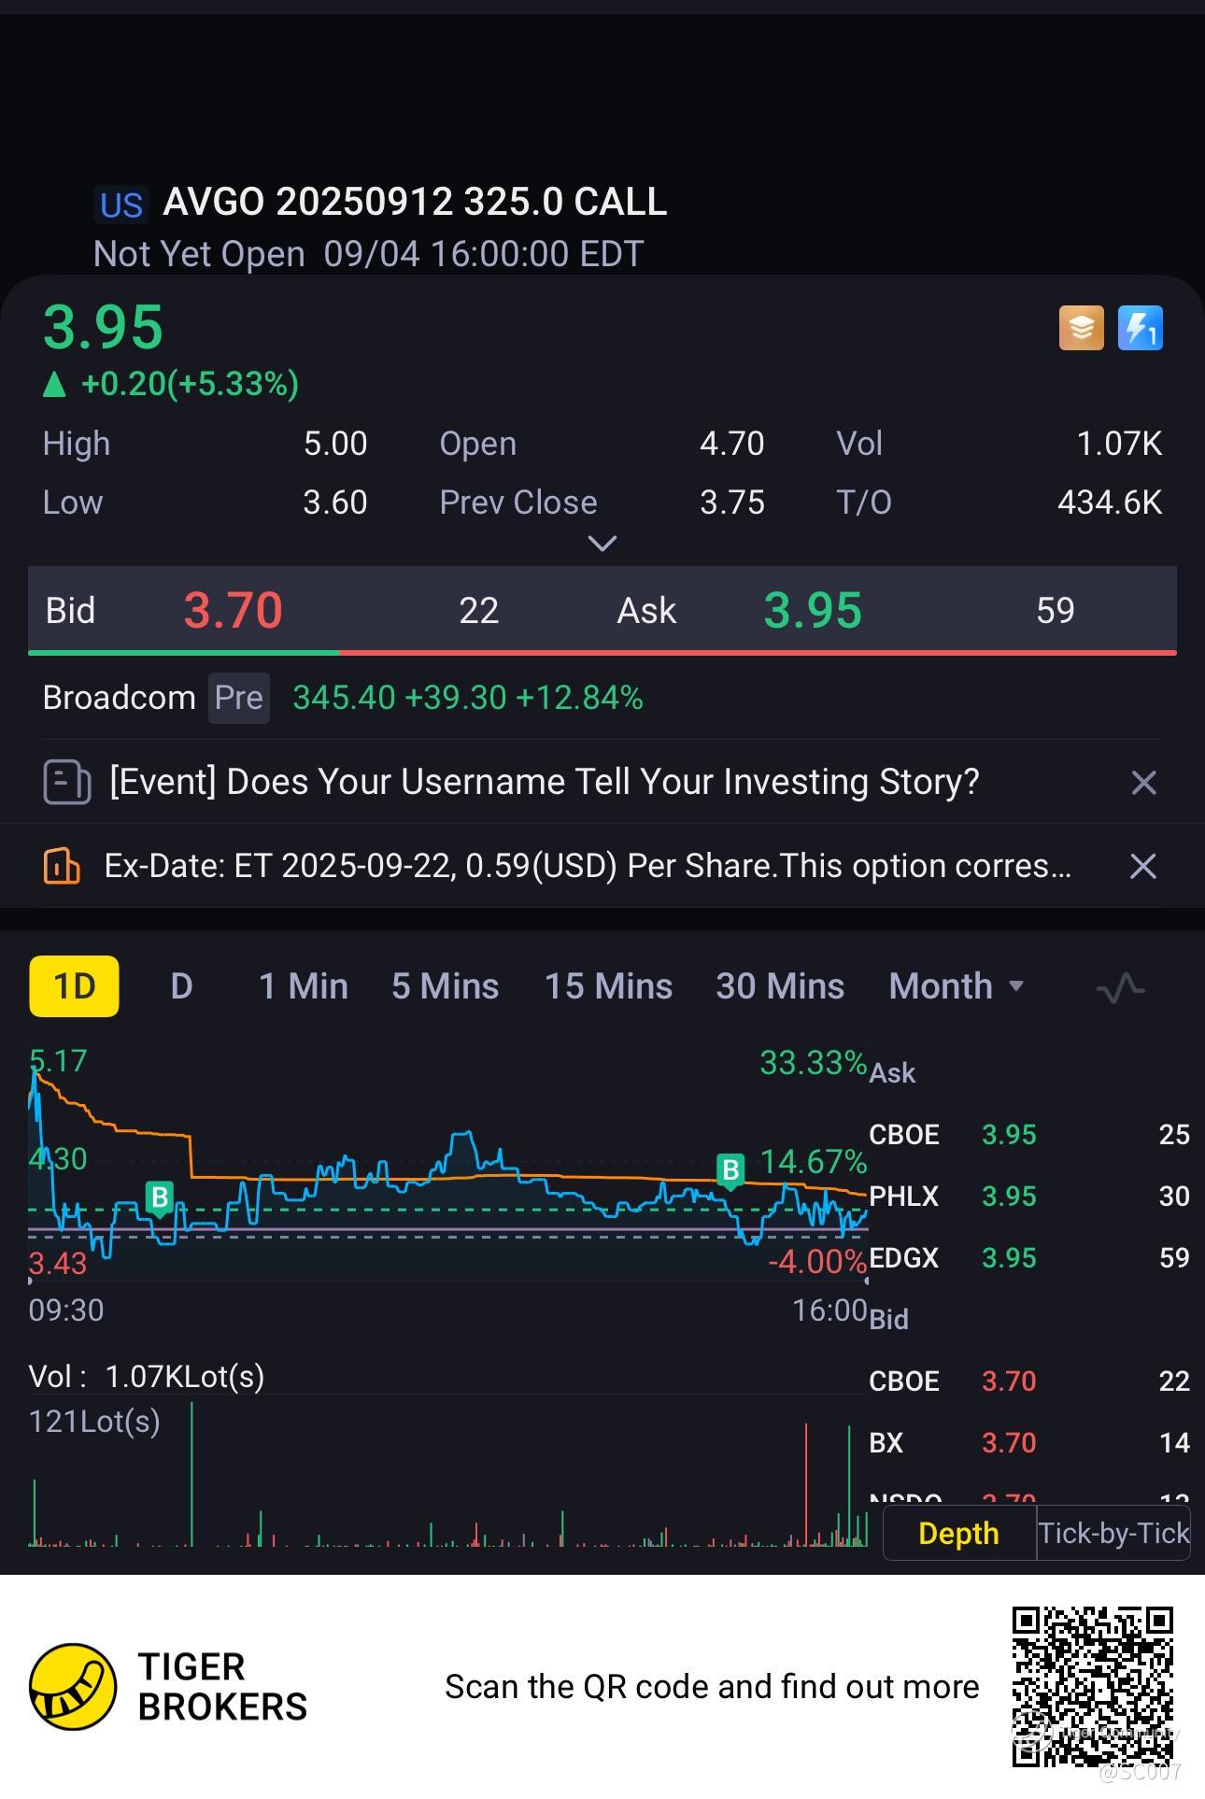Close the Ex-Date notice banner

[x=1143, y=866]
